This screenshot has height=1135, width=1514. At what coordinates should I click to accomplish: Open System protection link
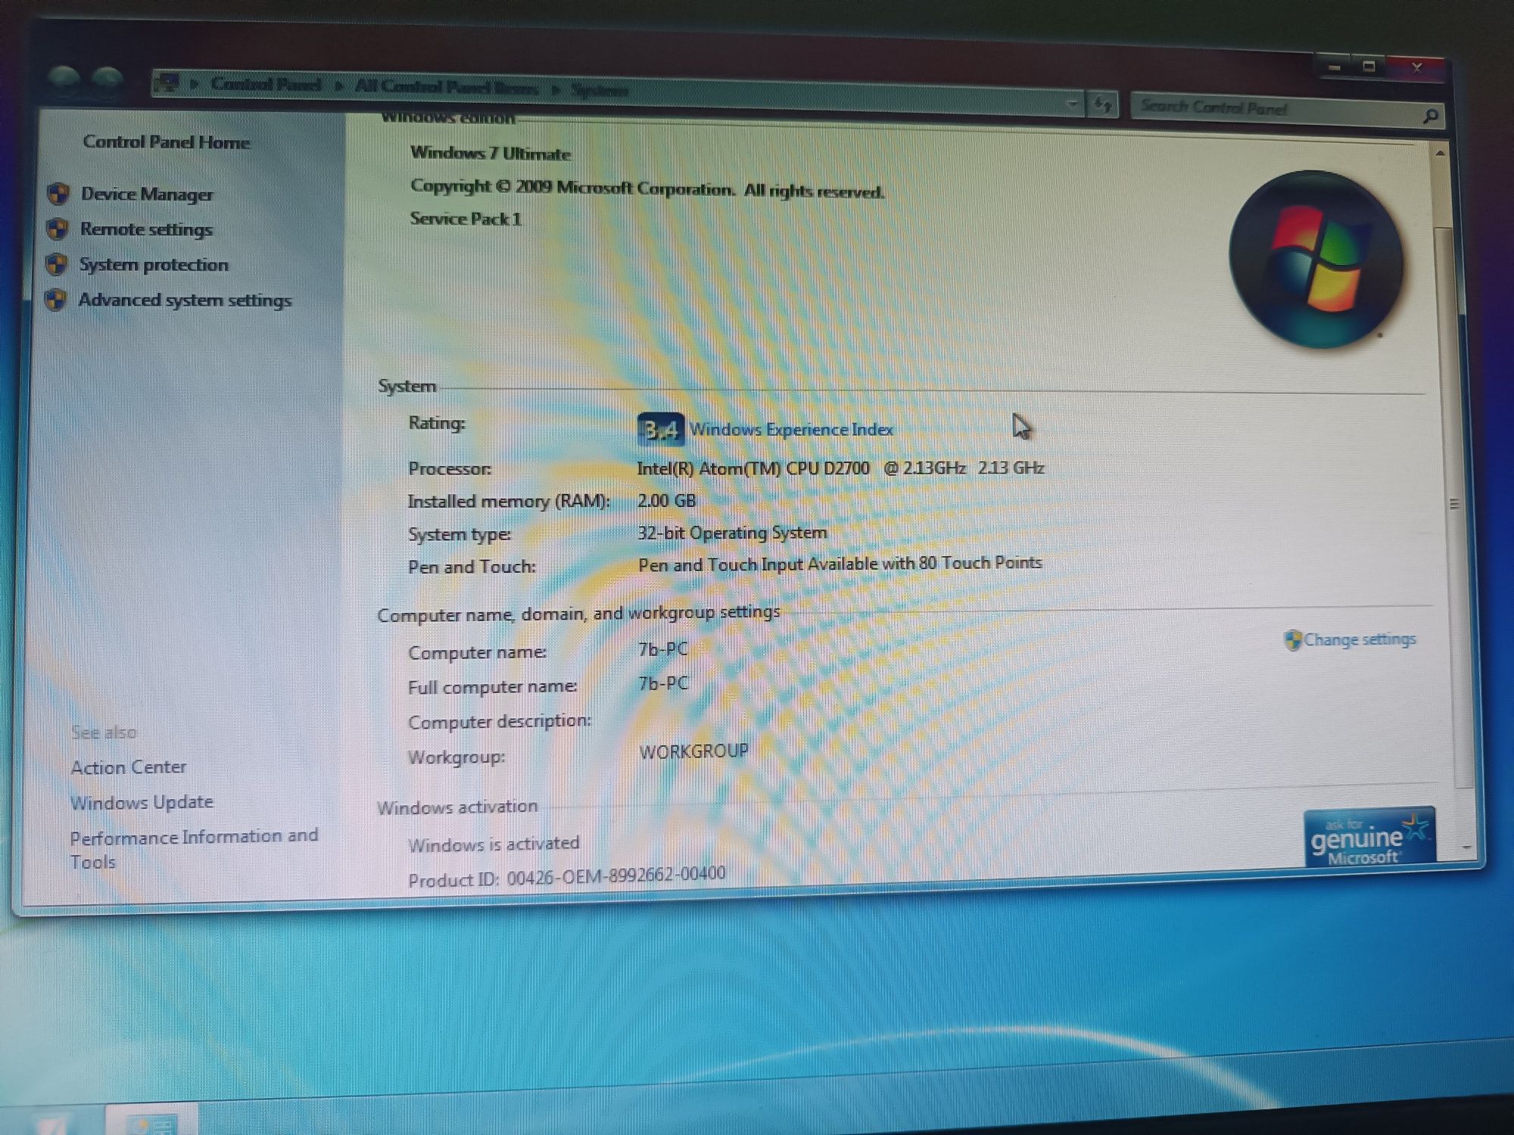pos(154,265)
